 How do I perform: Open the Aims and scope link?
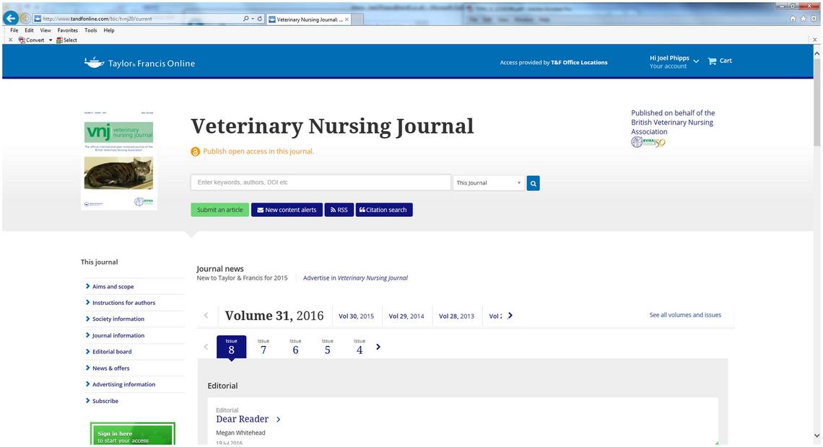coord(113,287)
